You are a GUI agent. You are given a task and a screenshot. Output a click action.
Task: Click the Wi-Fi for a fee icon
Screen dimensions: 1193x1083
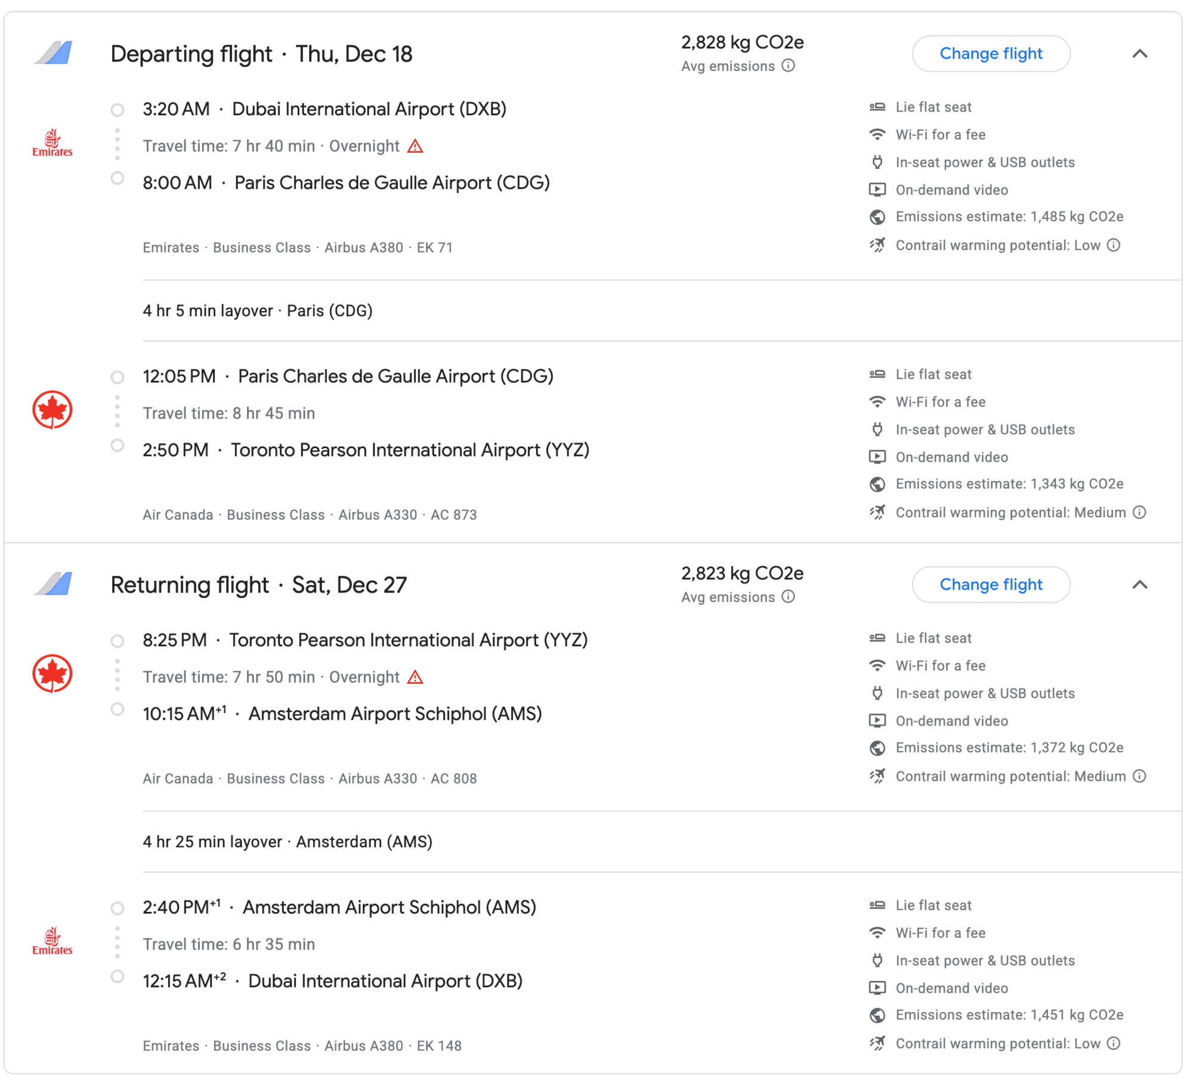[x=877, y=134]
